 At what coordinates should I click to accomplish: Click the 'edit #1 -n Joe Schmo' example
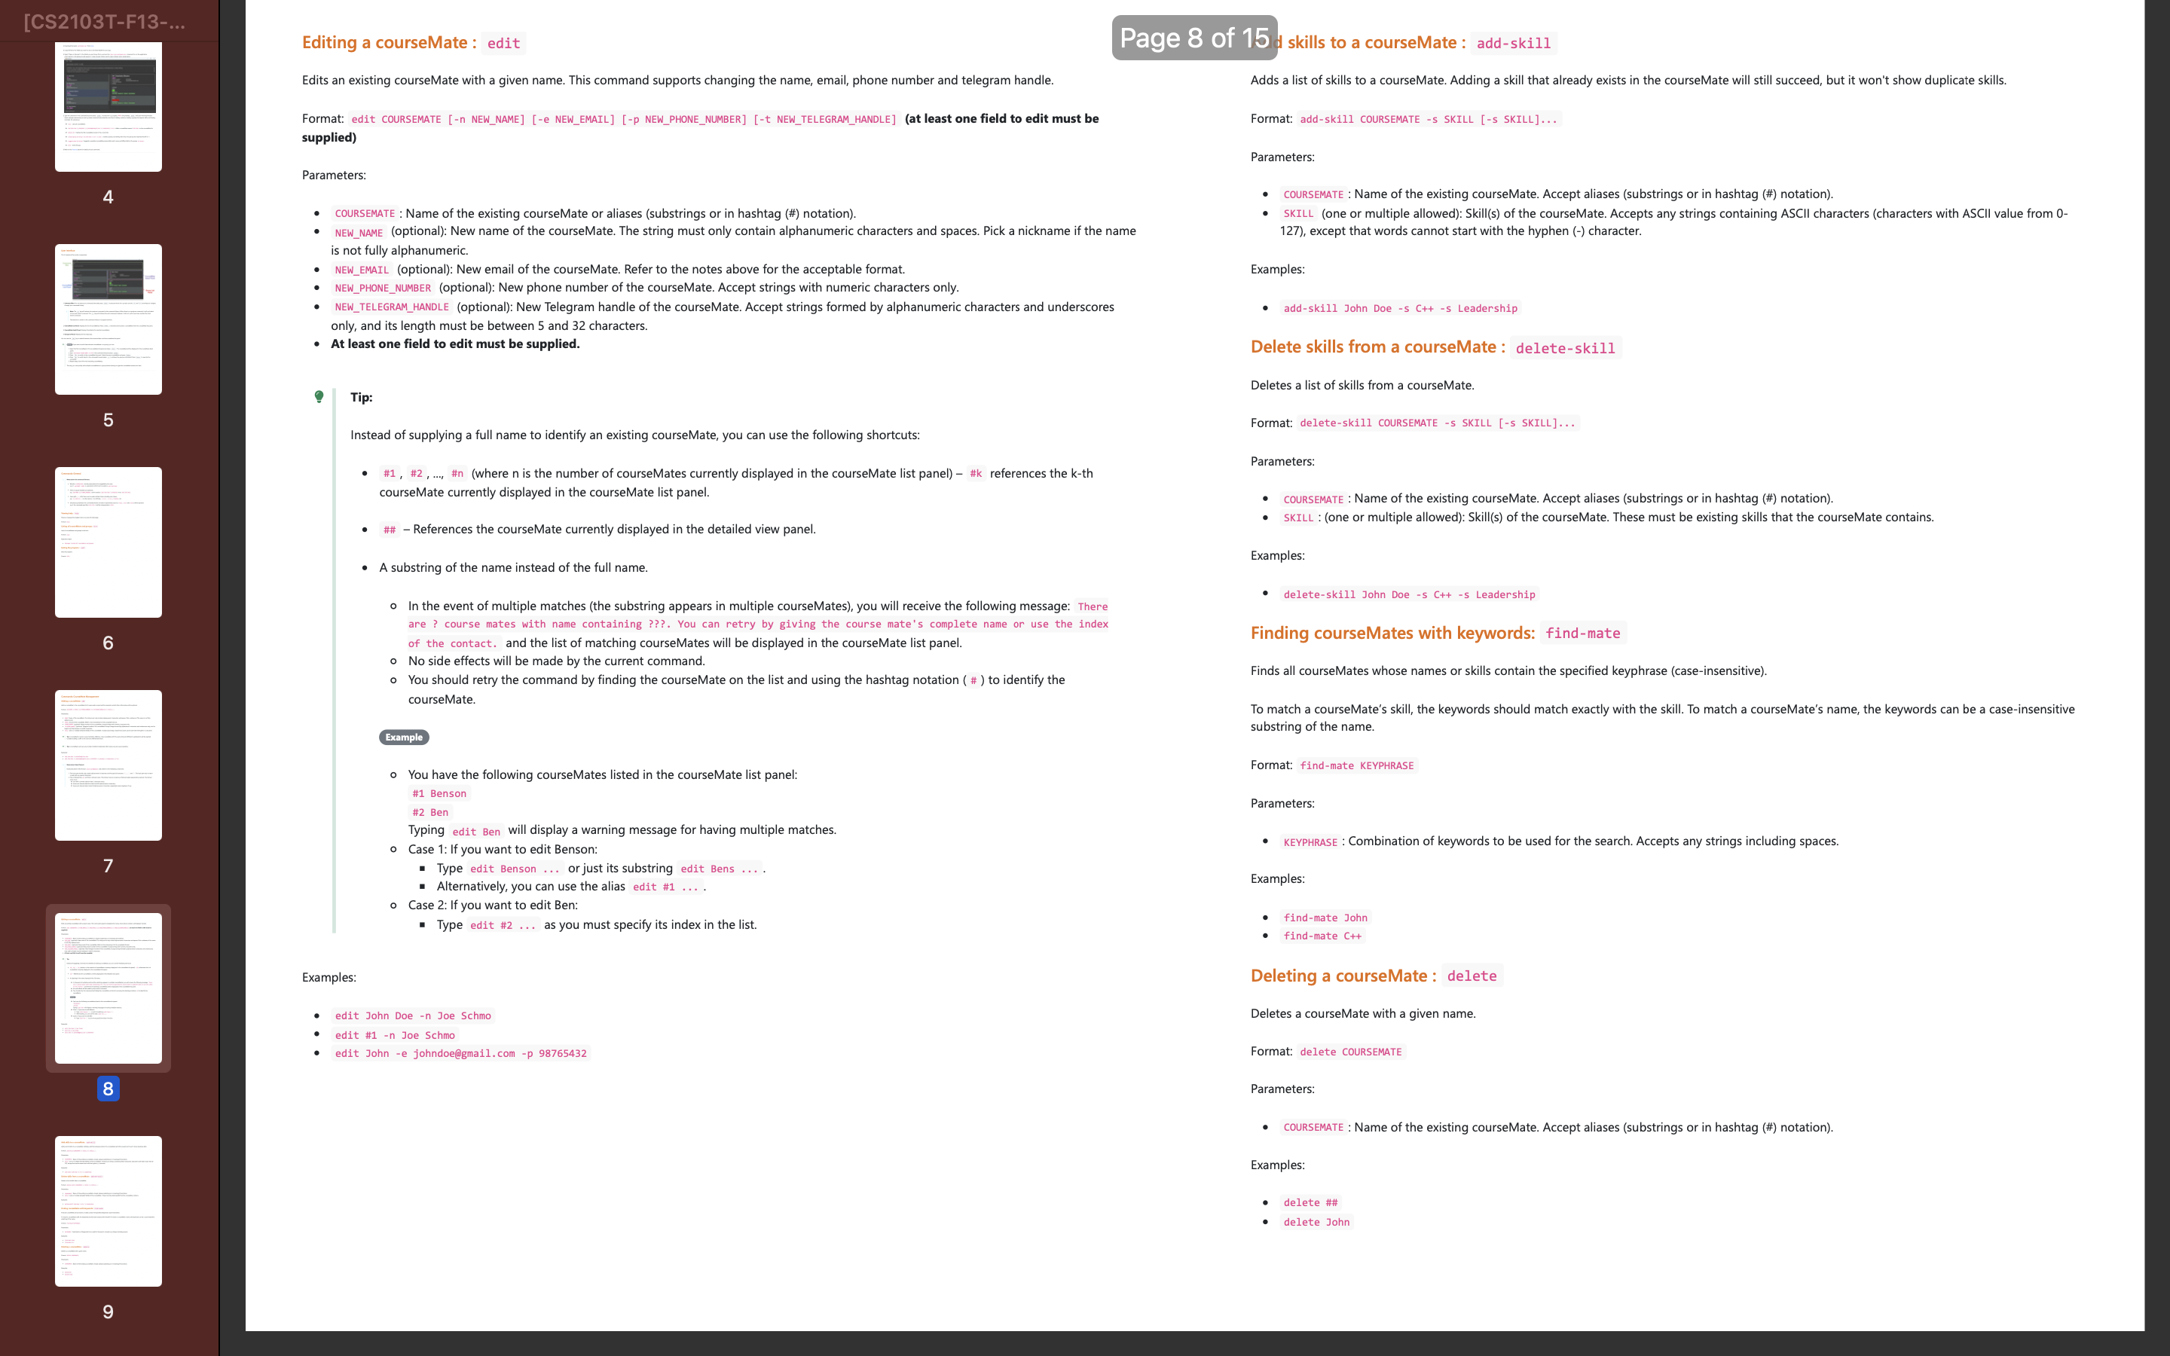(x=395, y=1035)
